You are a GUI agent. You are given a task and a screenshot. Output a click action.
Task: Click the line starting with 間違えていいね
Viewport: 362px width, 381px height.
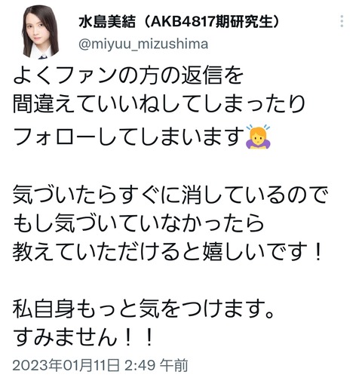159,103
